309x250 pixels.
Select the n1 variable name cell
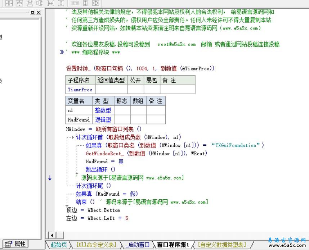click(79, 110)
